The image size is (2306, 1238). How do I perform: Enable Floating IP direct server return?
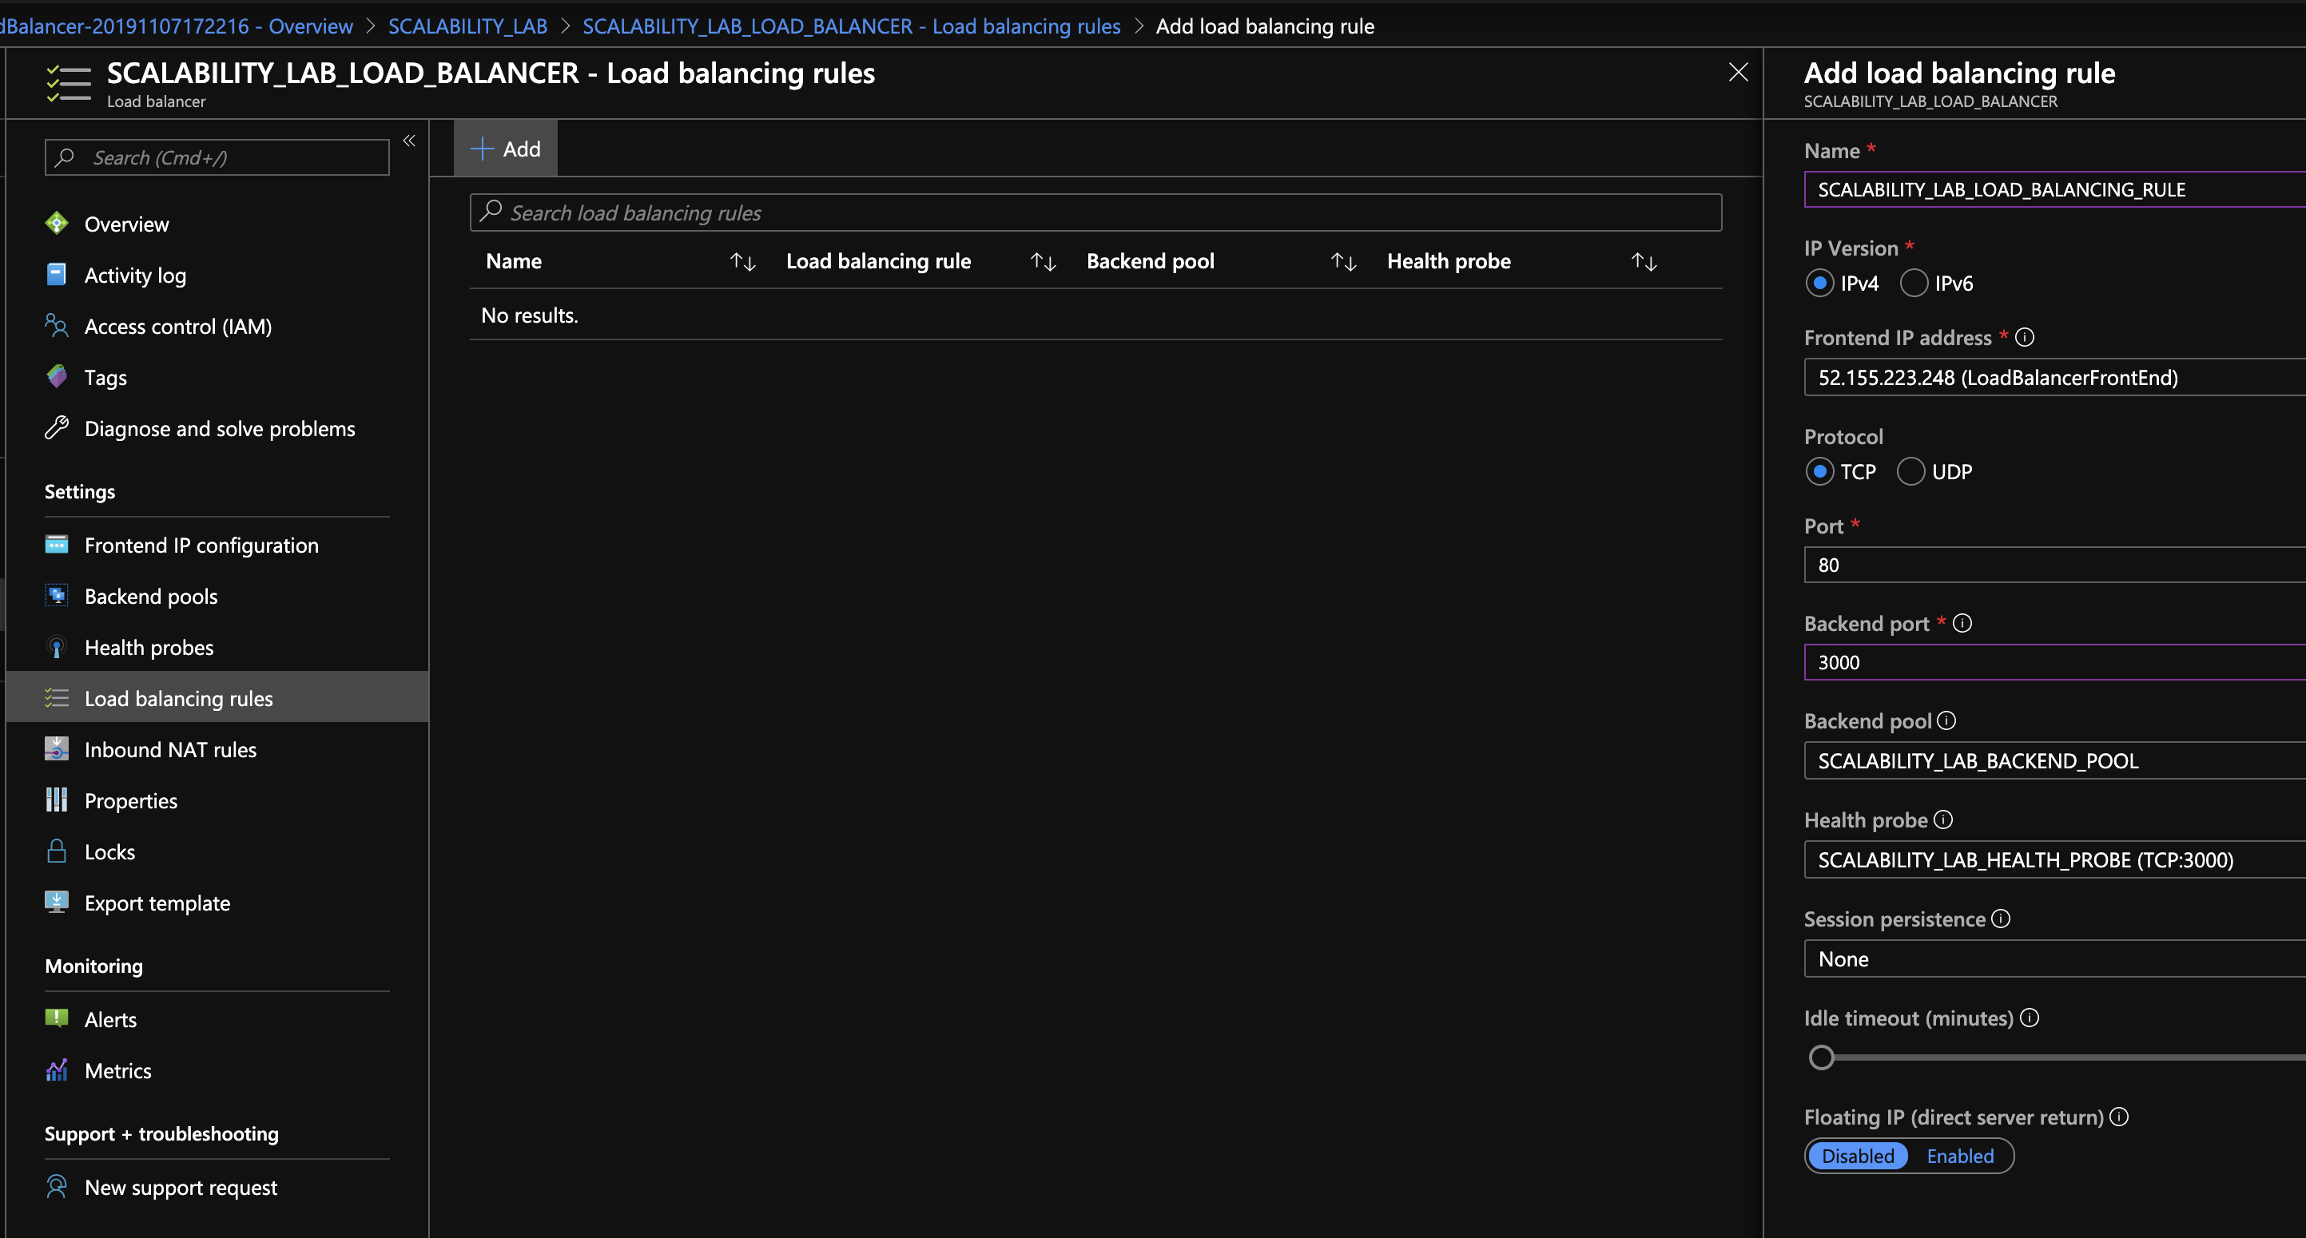[1959, 1156]
